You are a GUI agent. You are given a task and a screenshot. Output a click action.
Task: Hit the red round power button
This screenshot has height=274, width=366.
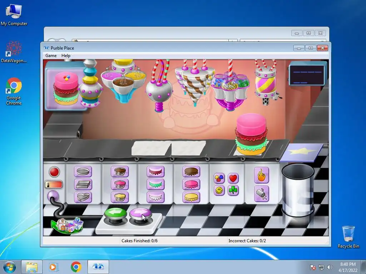click(54, 172)
